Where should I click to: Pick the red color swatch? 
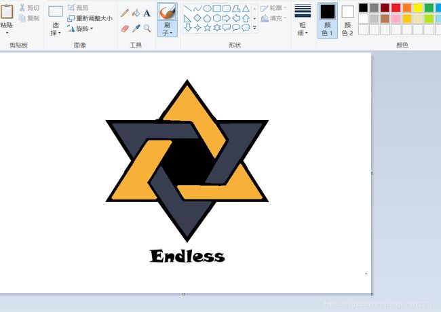pos(396,7)
